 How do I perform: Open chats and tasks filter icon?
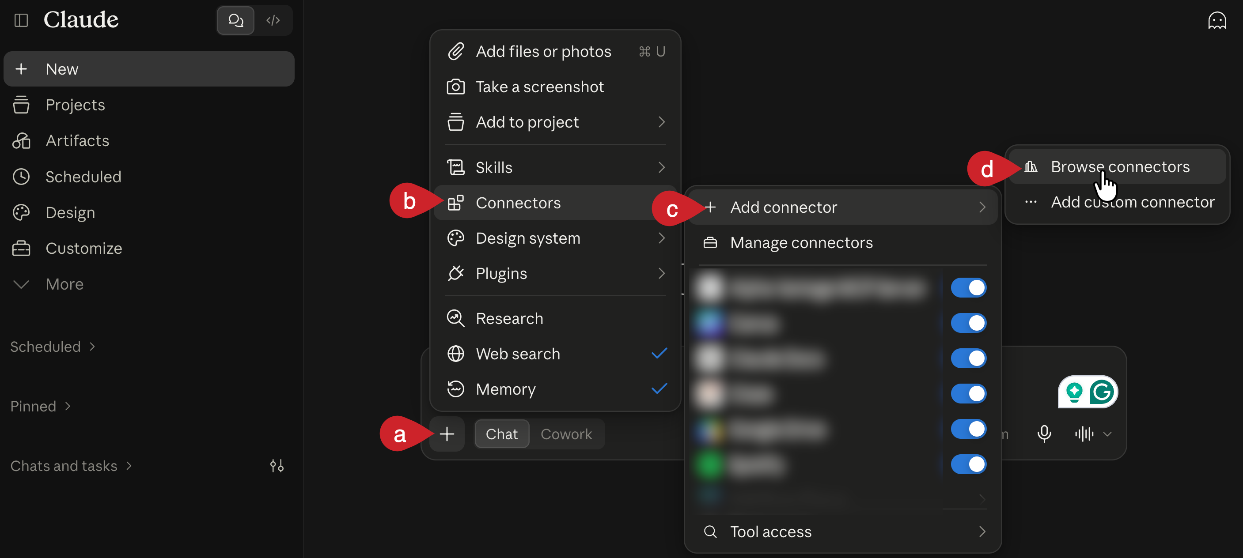(x=277, y=466)
